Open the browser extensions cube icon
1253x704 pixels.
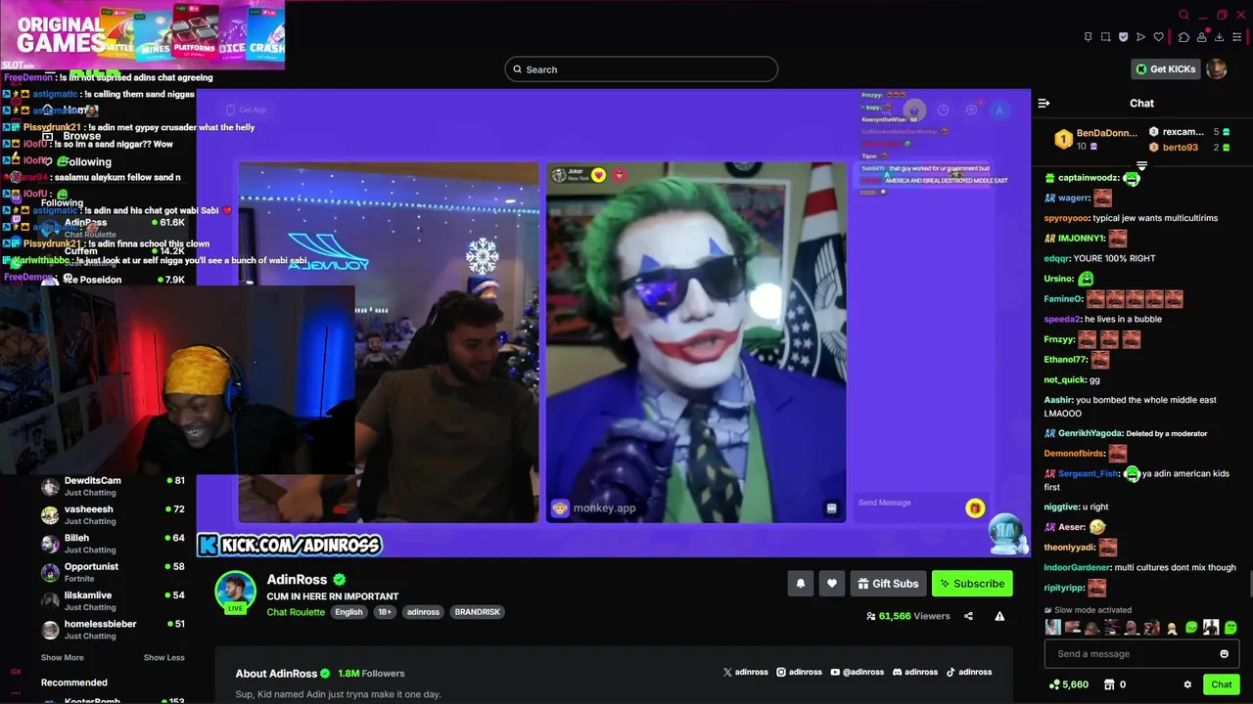1183,37
